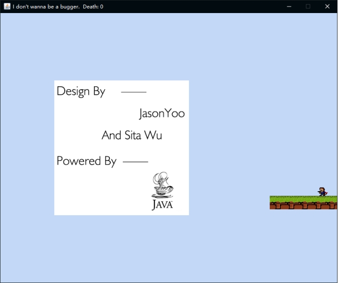Click the "And Sita Wu" credit text

pos(132,135)
